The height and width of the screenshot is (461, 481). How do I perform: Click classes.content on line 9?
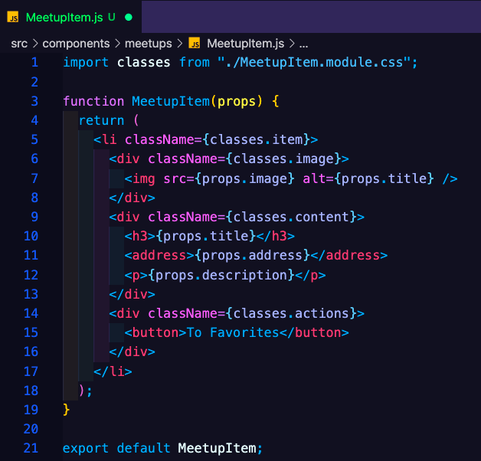[x=291, y=217]
